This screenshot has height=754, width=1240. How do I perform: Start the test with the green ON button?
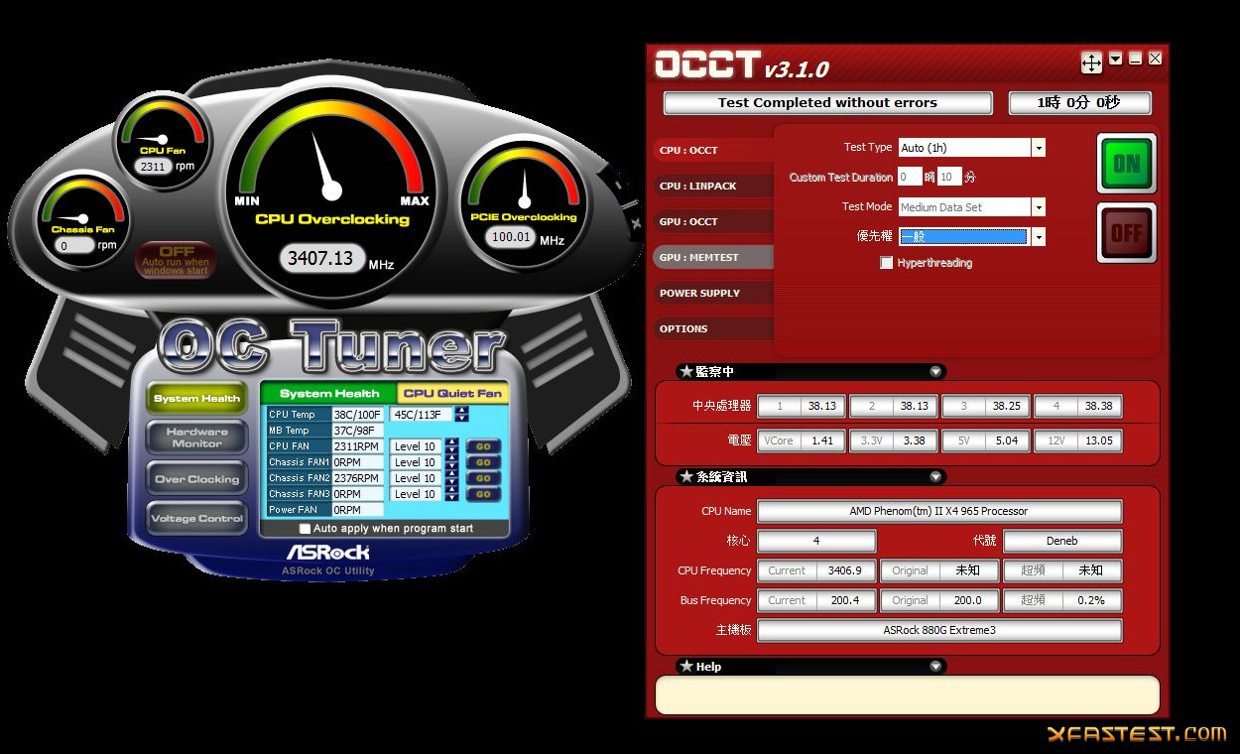pyautogui.click(x=1127, y=164)
